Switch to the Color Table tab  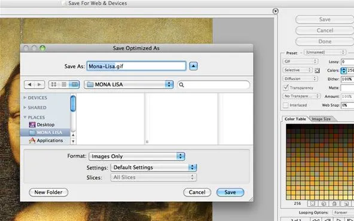[295, 119]
